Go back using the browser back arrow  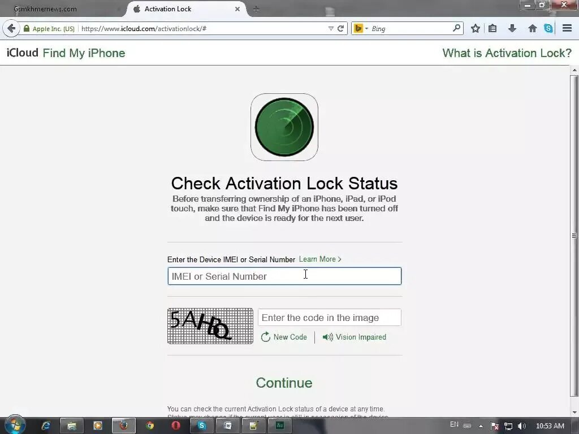point(11,28)
